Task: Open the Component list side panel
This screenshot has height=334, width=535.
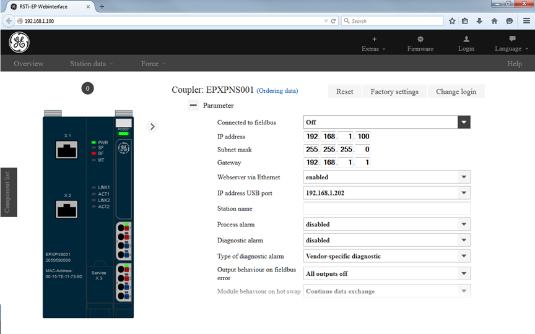Action: pos(8,192)
